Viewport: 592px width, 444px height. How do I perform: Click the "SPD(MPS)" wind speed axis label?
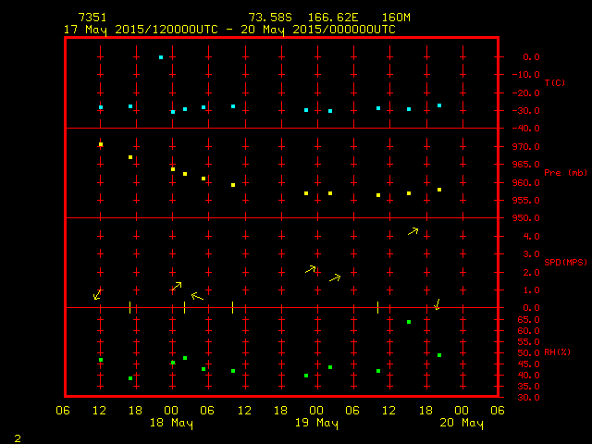point(565,263)
